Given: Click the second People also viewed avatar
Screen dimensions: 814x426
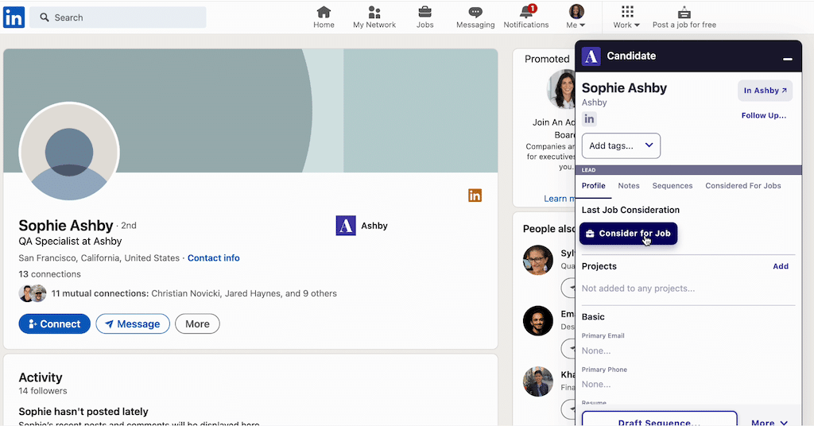Looking at the screenshot, I should (x=538, y=320).
